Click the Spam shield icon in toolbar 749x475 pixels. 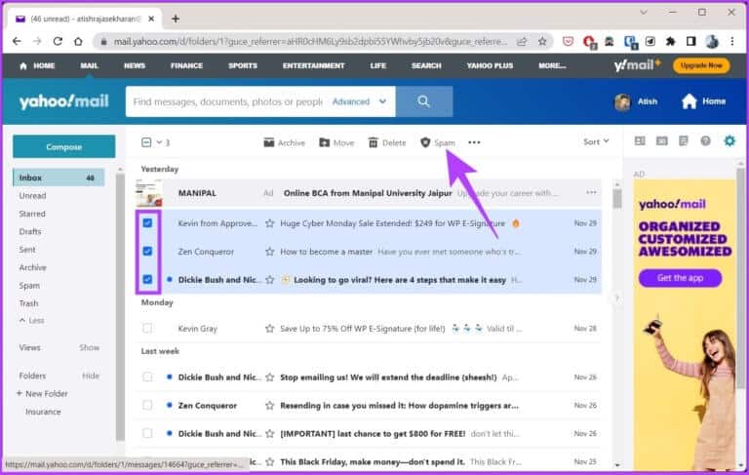tap(425, 142)
